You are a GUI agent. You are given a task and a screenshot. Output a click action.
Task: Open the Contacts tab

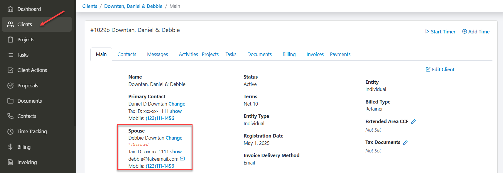127,54
